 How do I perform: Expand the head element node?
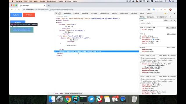click(x=56, y=21)
